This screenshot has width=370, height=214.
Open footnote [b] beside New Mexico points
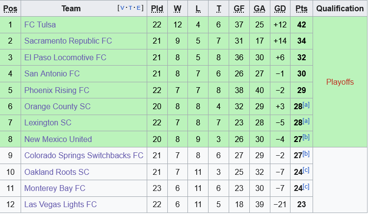click(x=306, y=137)
